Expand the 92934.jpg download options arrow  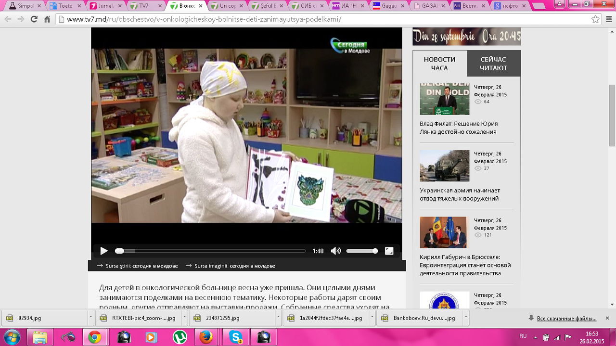(91, 318)
